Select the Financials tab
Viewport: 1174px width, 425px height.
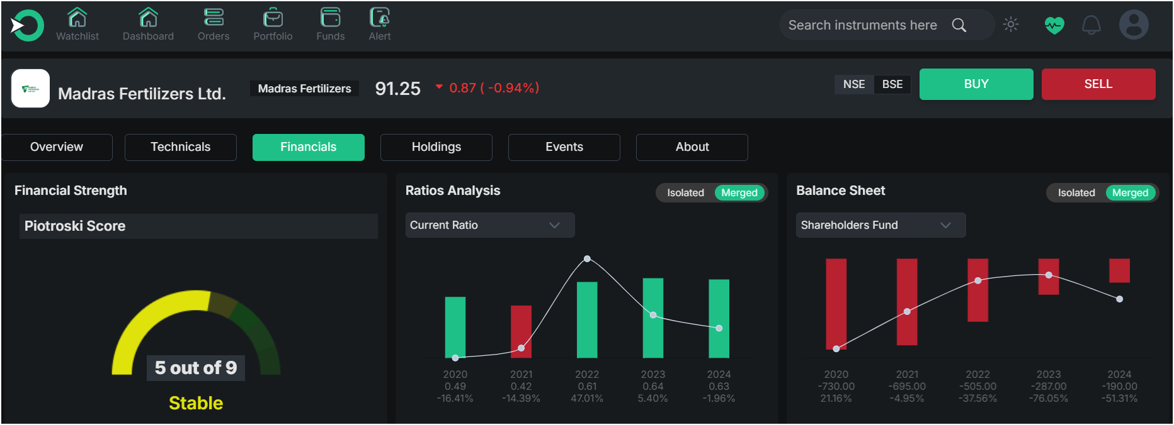pyautogui.click(x=309, y=147)
